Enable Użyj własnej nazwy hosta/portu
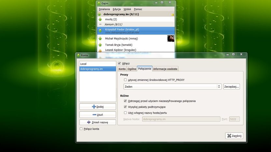 (x=125, y=113)
